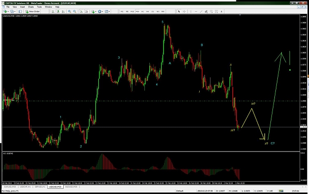Open the Profiles toolbar icon
The image size is (309, 194).
[12, 12]
